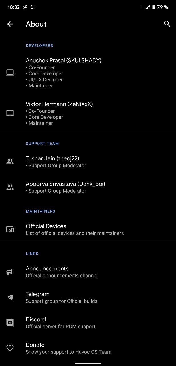Tap the Discord logo icon
This screenshot has width=176, height=366.
[x=10, y=323]
